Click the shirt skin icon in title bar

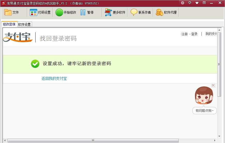pyautogui.click(x=197, y=3)
